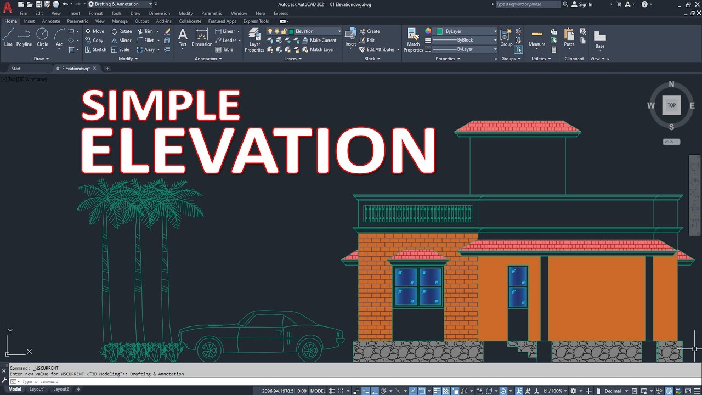The width and height of the screenshot is (702, 395).
Task: Activate the Circle tool
Action: pyautogui.click(x=42, y=37)
